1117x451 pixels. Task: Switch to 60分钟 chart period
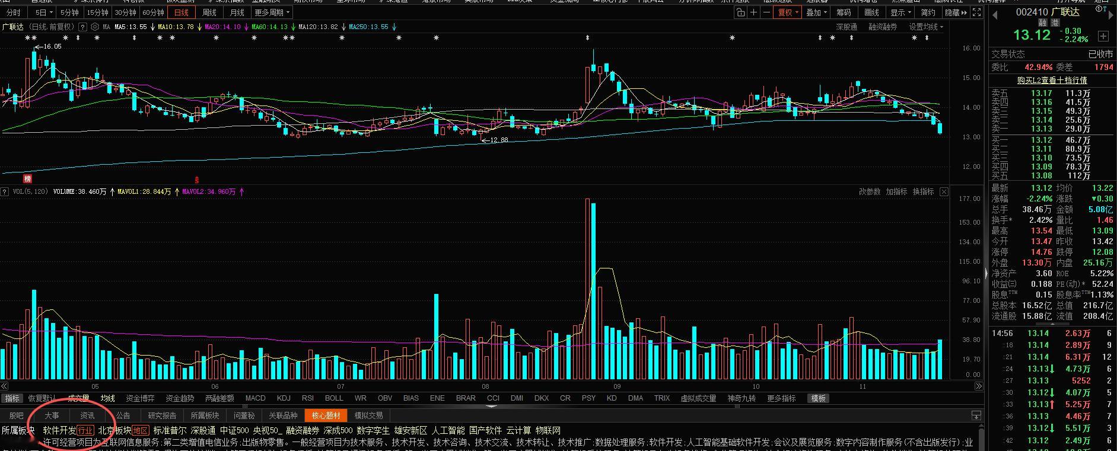click(153, 12)
